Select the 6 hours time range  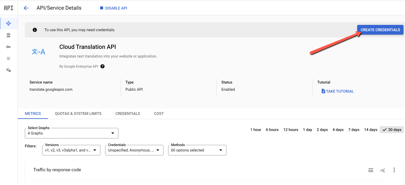pyautogui.click(x=272, y=130)
